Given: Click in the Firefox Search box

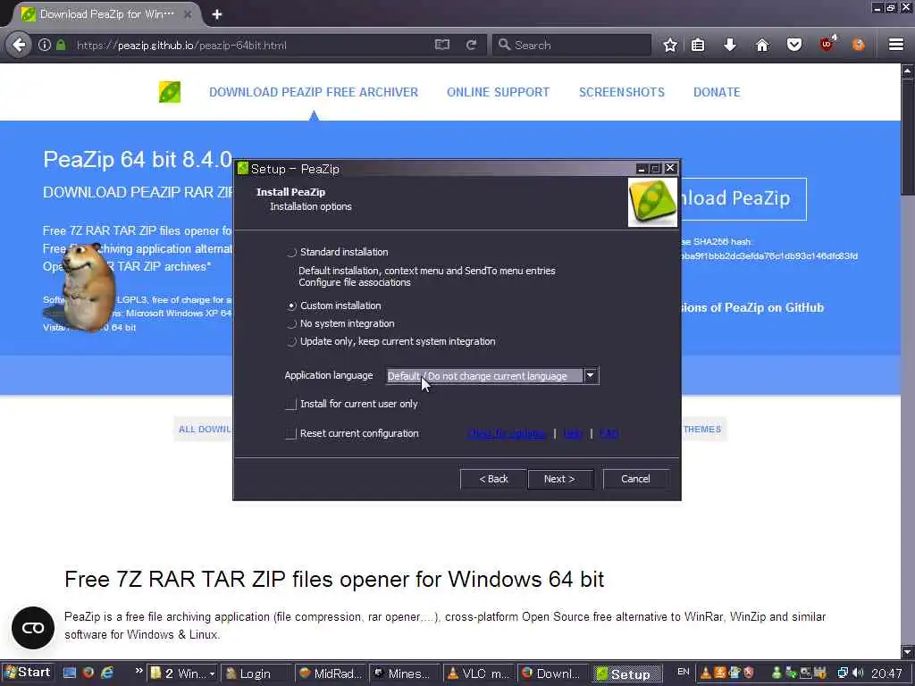Looking at the screenshot, I should pos(572,45).
